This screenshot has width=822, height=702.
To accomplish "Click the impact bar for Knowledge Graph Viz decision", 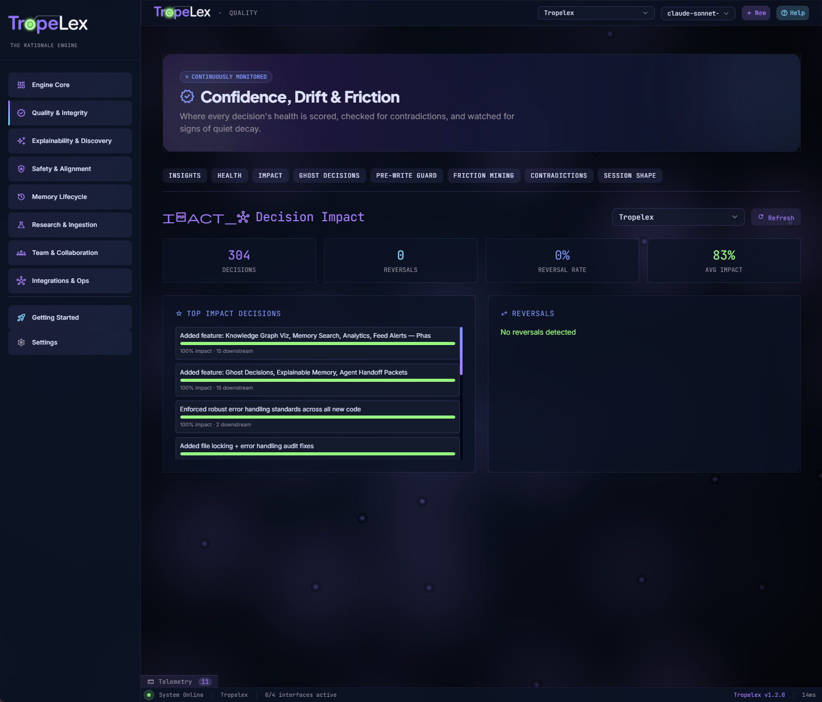I will coord(318,343).
